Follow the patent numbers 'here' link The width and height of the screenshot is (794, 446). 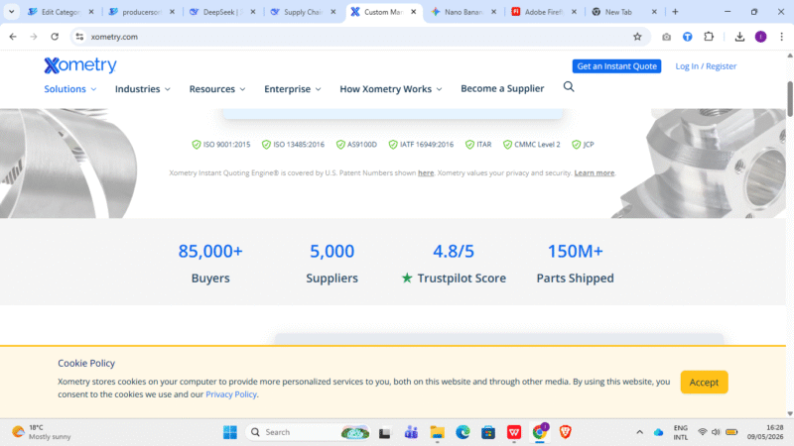(426, 172)
